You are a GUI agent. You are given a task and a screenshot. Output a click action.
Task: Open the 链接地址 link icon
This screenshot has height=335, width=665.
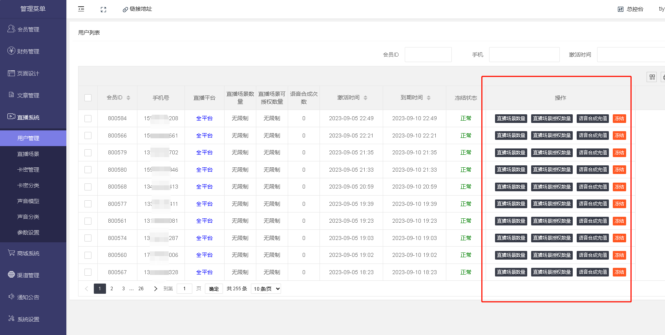(125, 9)
